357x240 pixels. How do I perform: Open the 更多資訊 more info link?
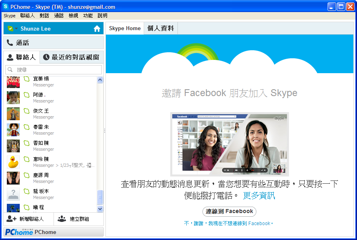259,195
